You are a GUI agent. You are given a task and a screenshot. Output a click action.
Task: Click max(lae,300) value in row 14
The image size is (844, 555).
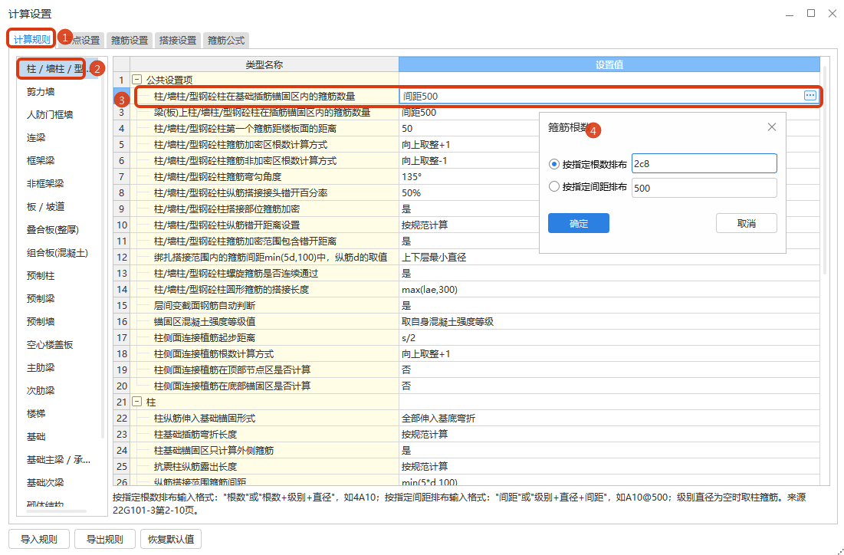click(x=429, y=290)
